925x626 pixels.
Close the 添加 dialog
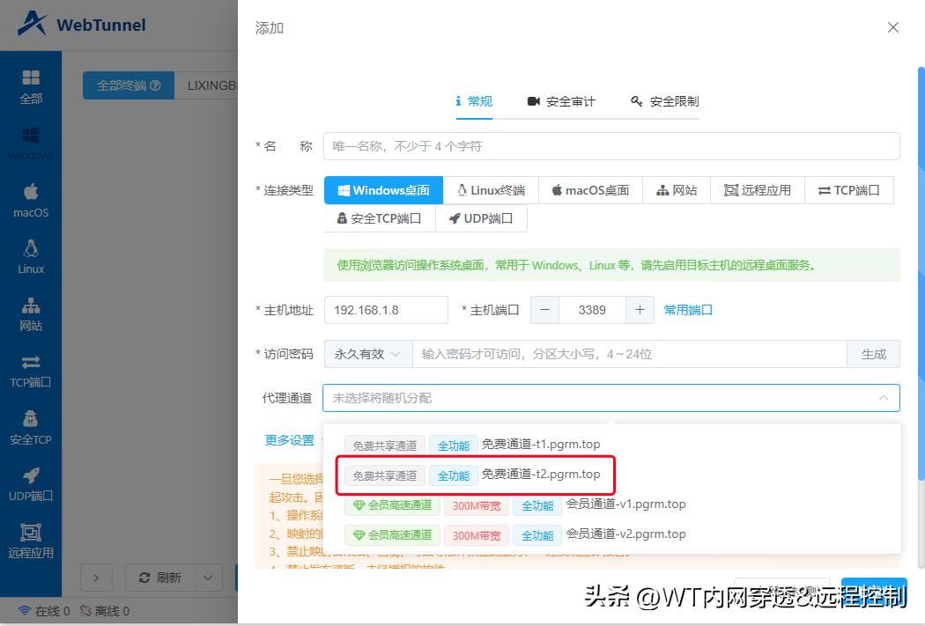tap(893, 27)
